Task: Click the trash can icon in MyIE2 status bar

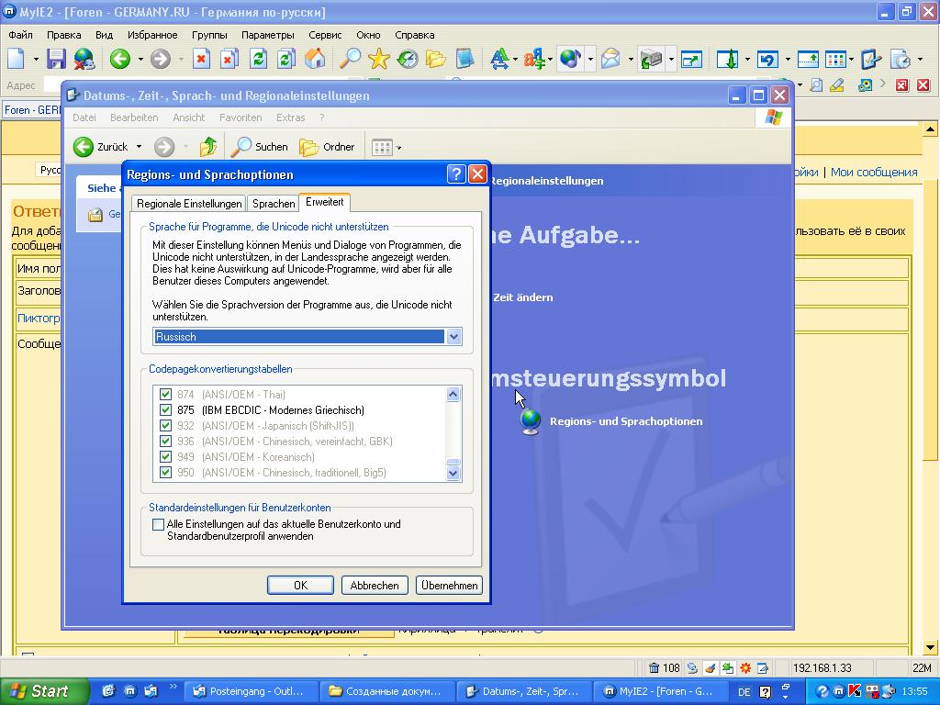Action: tap(654, 668)
